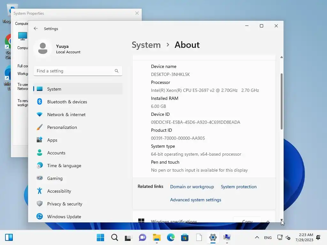The height and width of the screenshot is (245, 327).
Task: Open the Accounts settings section
Action: tap(78, 153)
